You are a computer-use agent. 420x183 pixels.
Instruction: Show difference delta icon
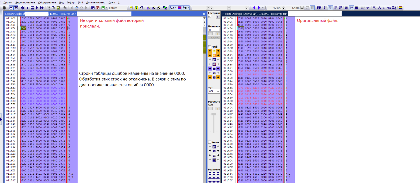(380, 8)
